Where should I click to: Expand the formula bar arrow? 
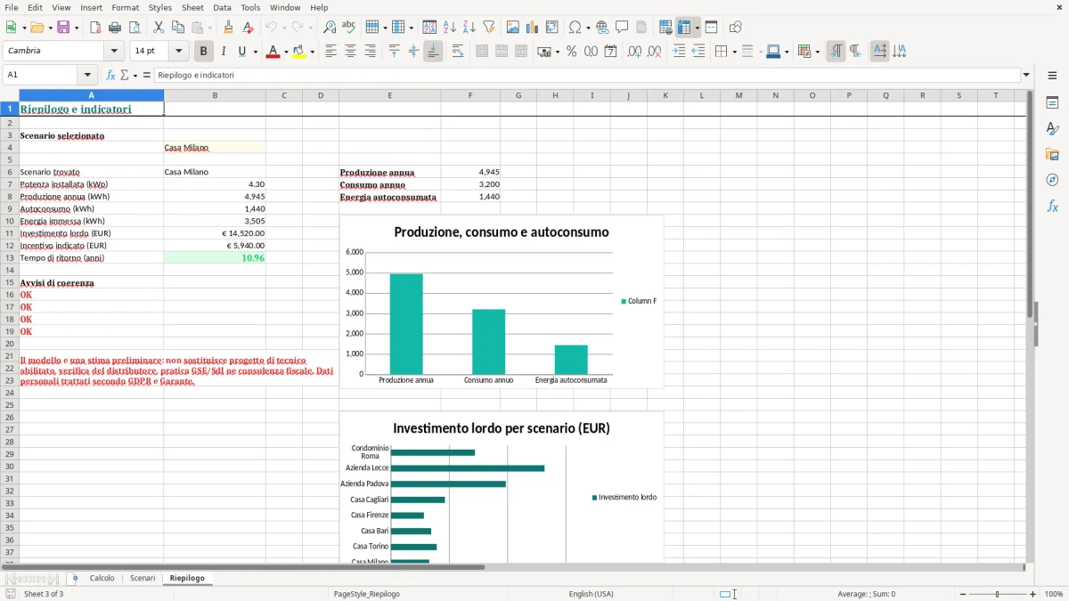[x=1026, y=76]
